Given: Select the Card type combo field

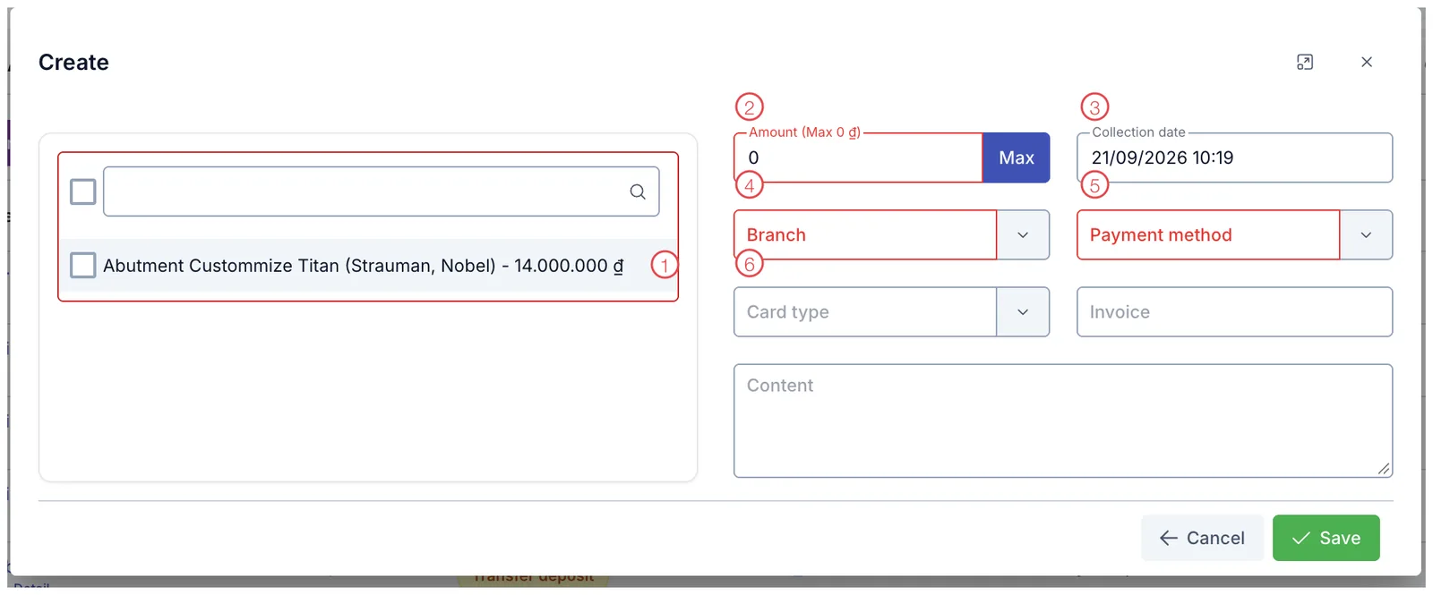Looking at the screenshot, I should (x=865, y=311).
